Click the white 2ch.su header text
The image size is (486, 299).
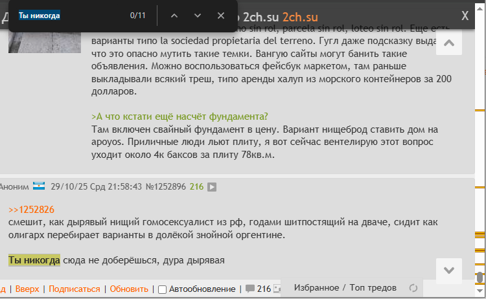click(x=260, y=17)
